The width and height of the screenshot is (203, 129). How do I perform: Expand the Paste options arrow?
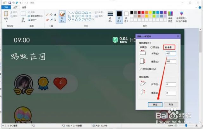tap(6, 21)
